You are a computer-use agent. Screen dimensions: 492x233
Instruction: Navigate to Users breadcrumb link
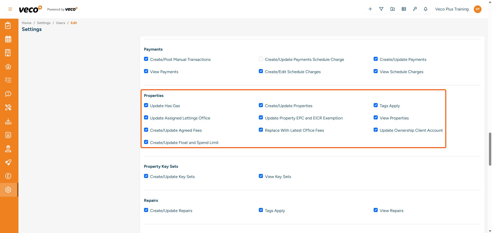[60, 23]
